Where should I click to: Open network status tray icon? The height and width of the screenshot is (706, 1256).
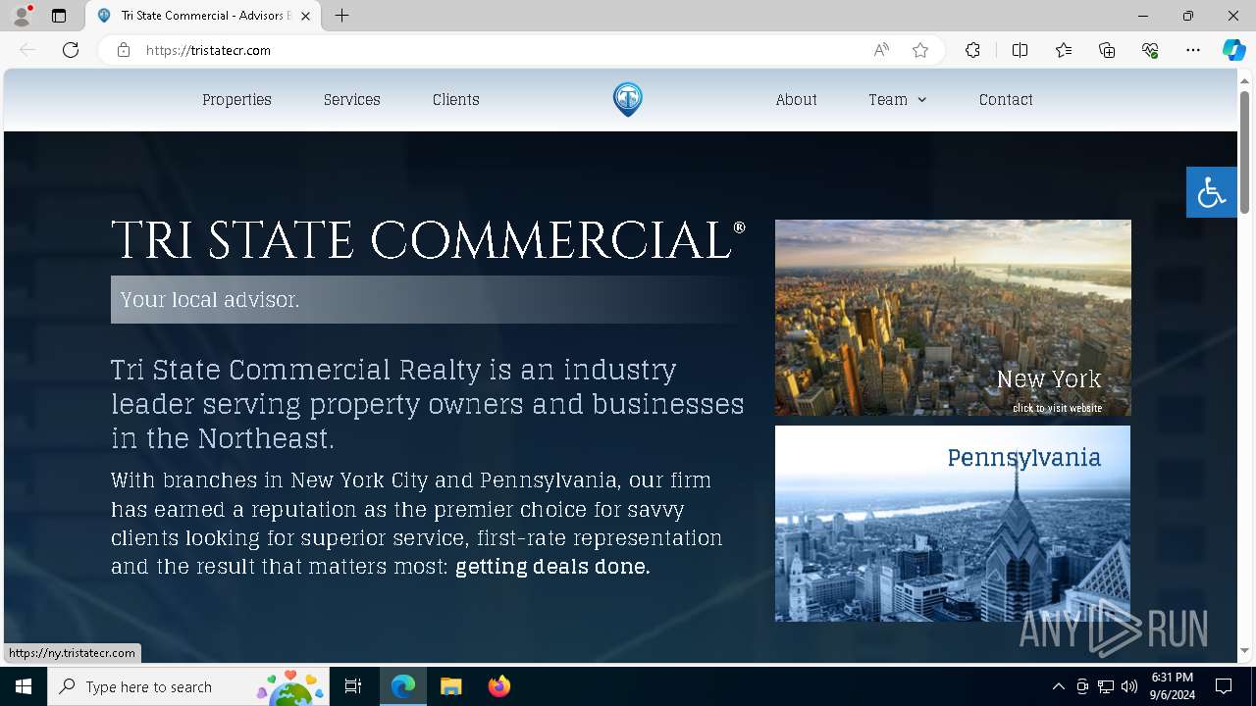(x=1106, y=686)
